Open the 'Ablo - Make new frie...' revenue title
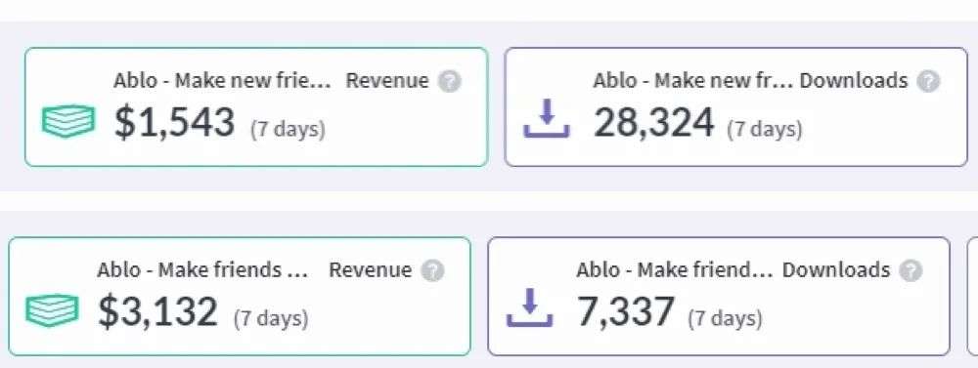This screenshot has width=978, height=368. (x=223, y=81)
